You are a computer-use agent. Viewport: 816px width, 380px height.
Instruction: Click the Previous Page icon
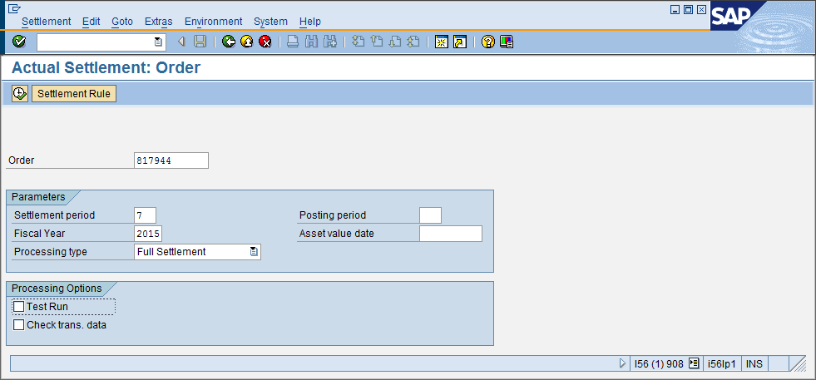click(376, 42)
